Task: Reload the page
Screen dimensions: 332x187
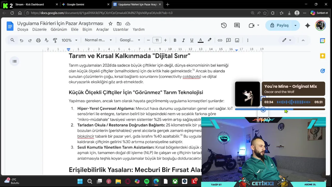Action: tap(12, 13)
